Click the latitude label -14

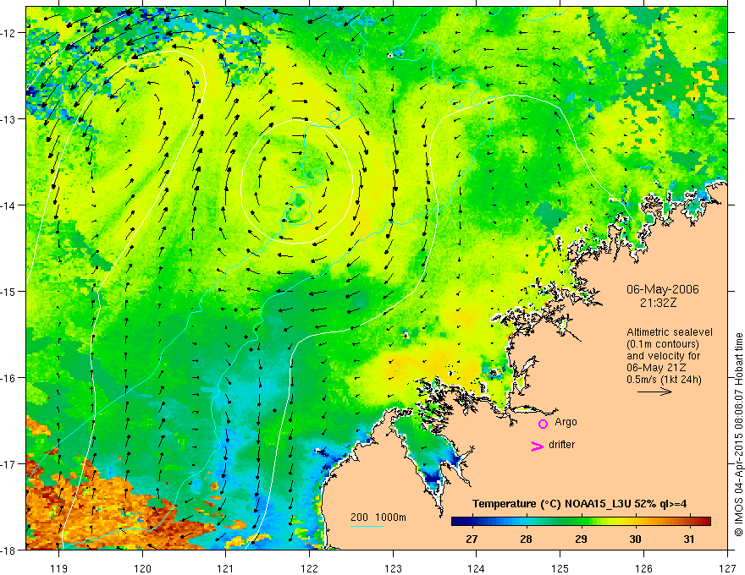pyautogui.click(x=8, y=205)
